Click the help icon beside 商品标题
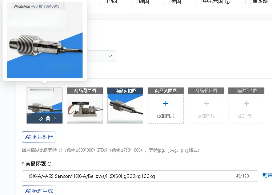272x195 pixels. [49, 164]
